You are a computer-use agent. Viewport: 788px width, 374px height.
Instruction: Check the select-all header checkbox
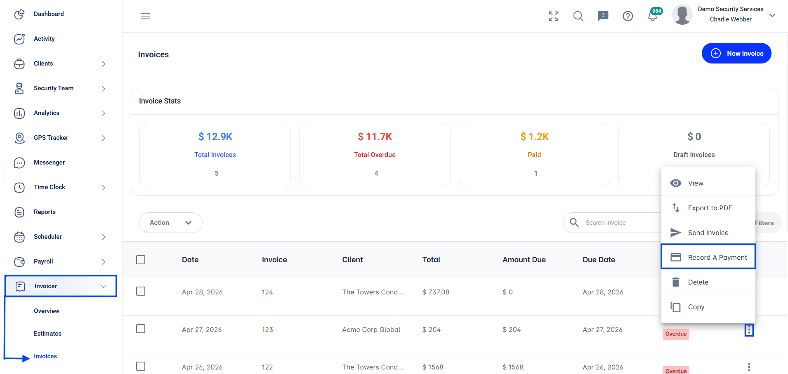(x=141, y=260)
